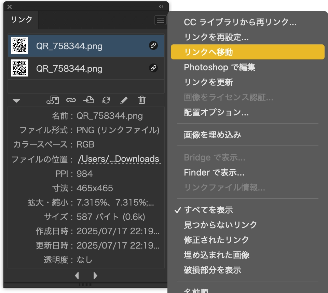
Task: Select リンクへ移動 menu item
Action: [248, 52]
